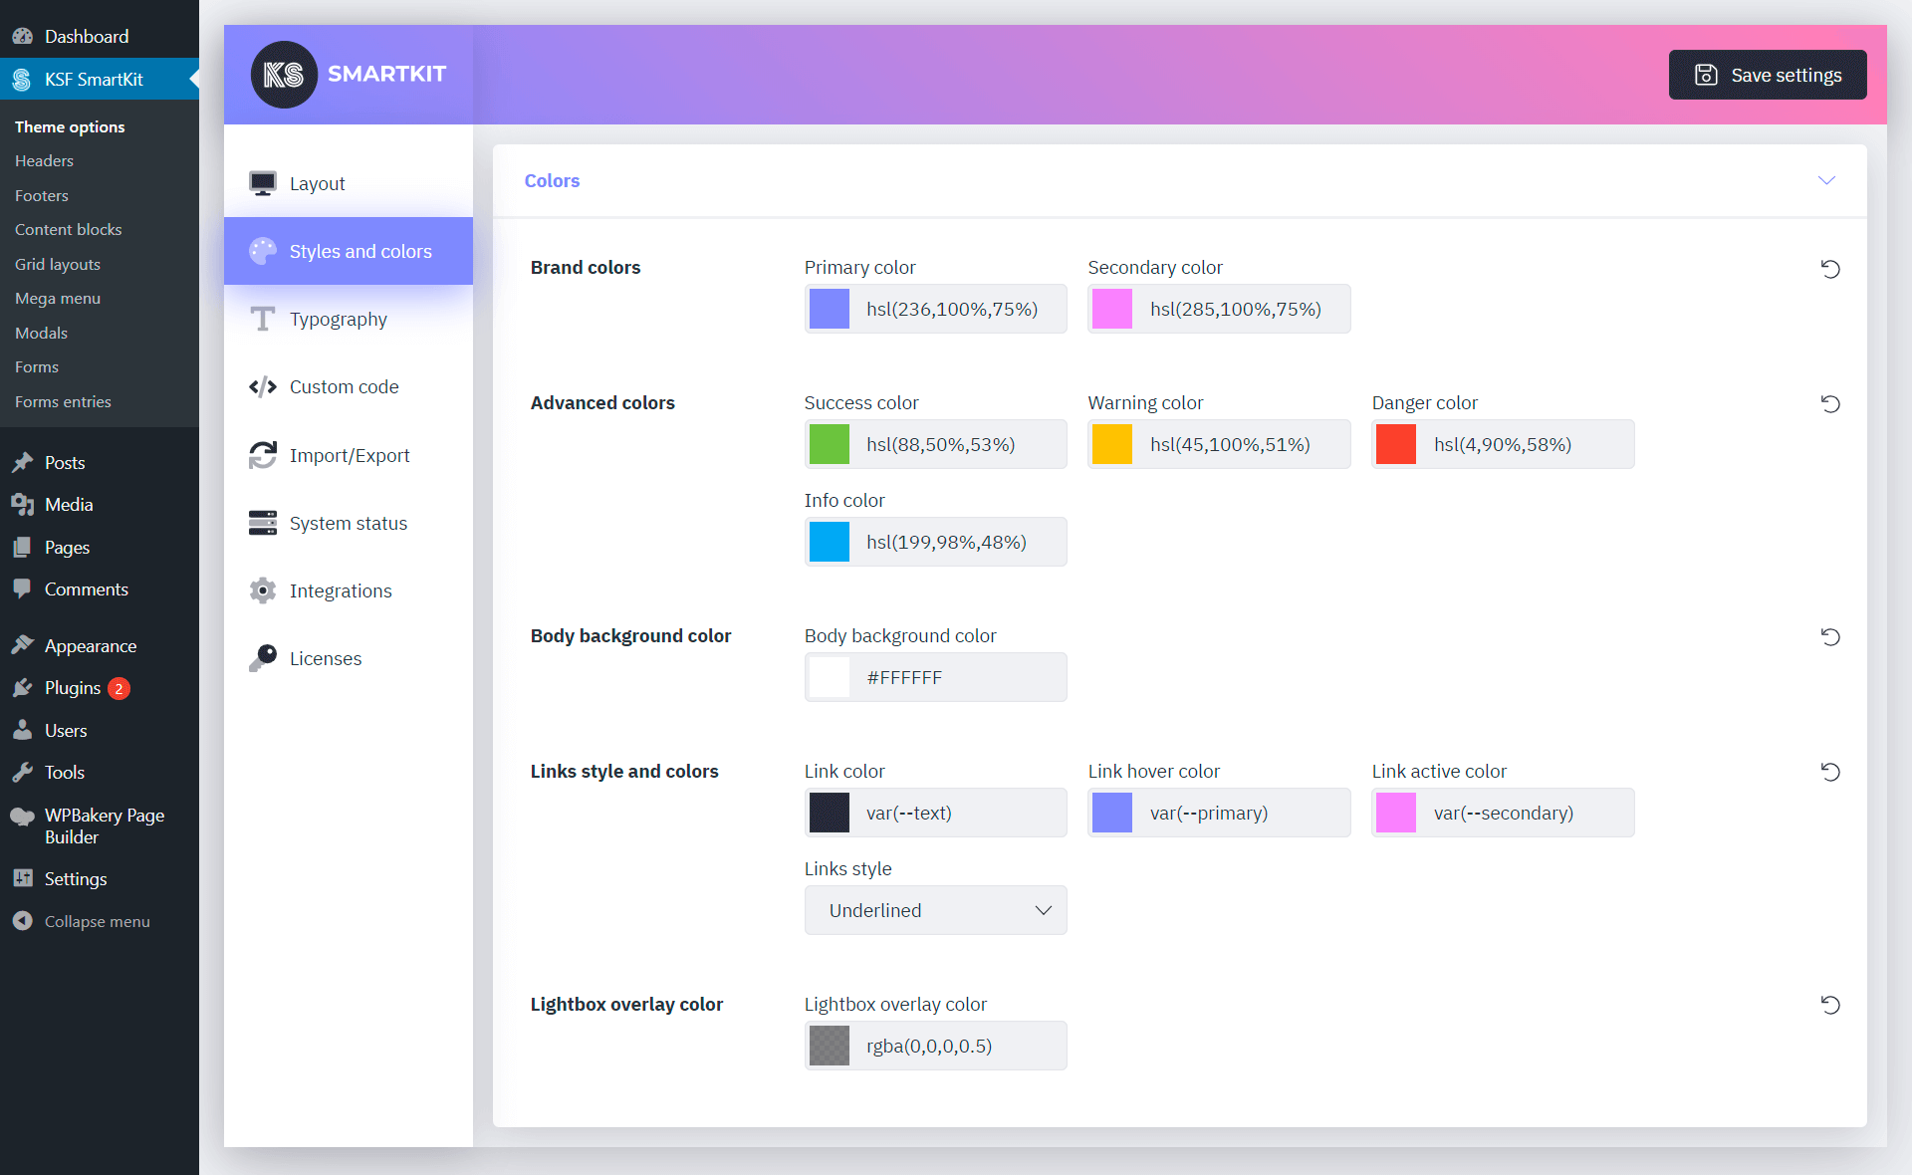Open the Footers submenu link
The image size is (1912, 1175).
(x=42, y=196)
